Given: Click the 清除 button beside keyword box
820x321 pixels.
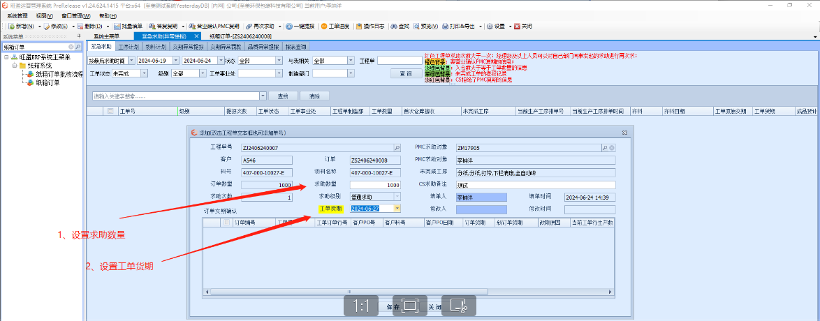Looking at the screenshot, I should [x=314, y=96].
